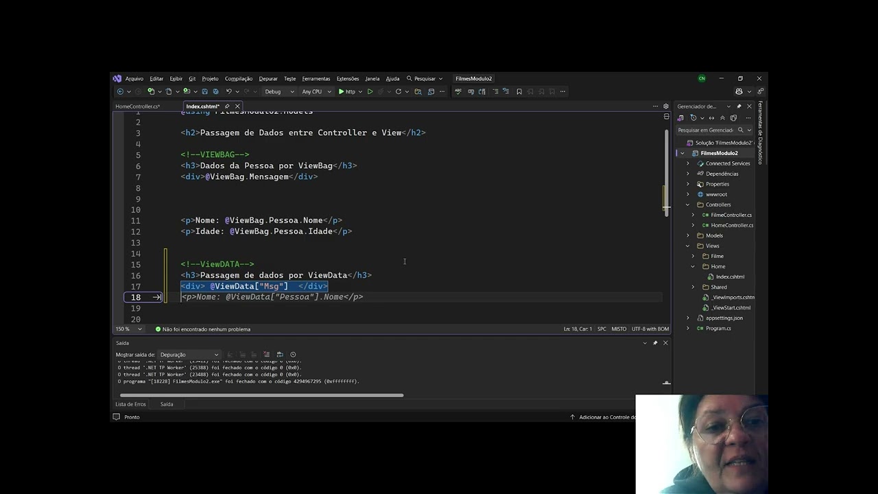Click the CN account avatar
The image size is (878, 494).
pos(702,78)
